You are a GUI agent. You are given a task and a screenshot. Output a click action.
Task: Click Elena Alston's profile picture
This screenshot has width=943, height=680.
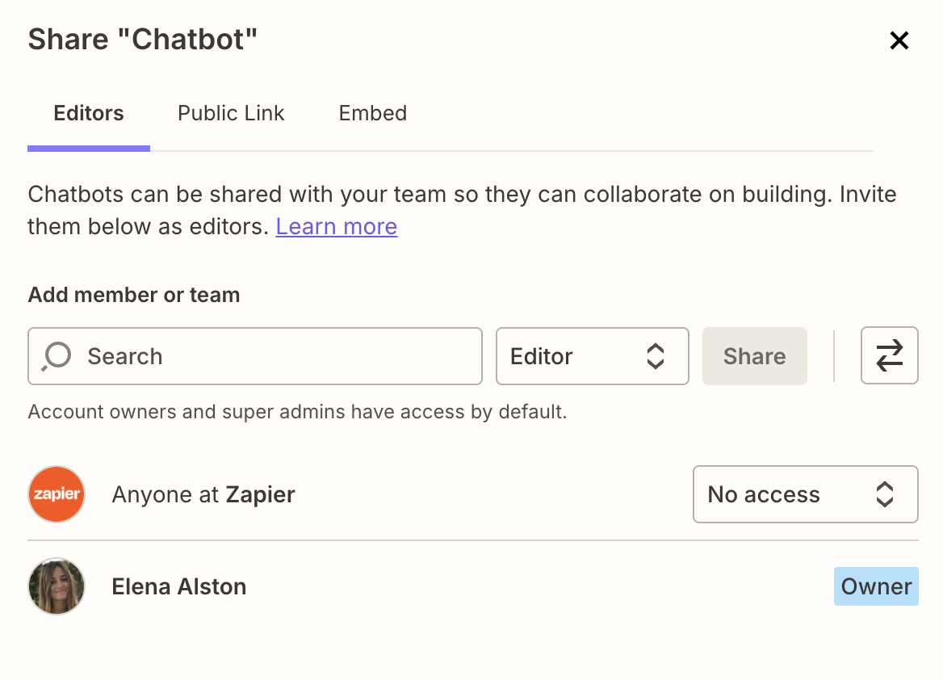[56, 586]
